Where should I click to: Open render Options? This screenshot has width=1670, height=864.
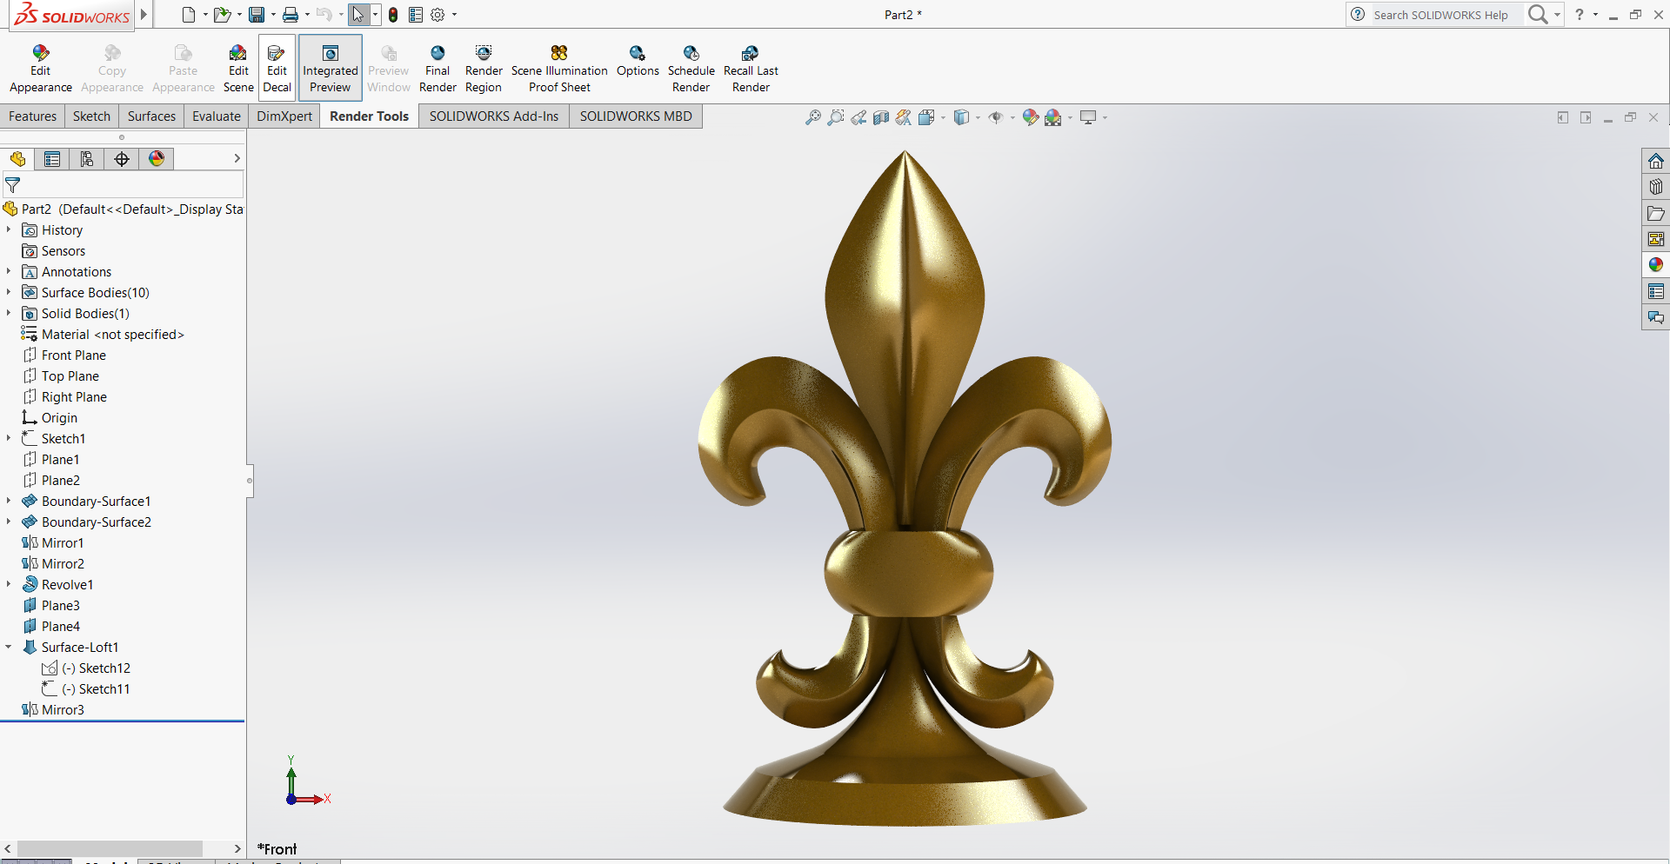pos(638,62)
